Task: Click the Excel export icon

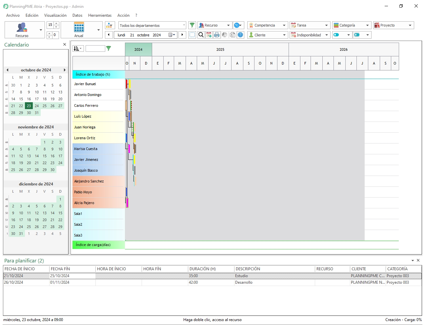Action: click(x=233, y=35)
